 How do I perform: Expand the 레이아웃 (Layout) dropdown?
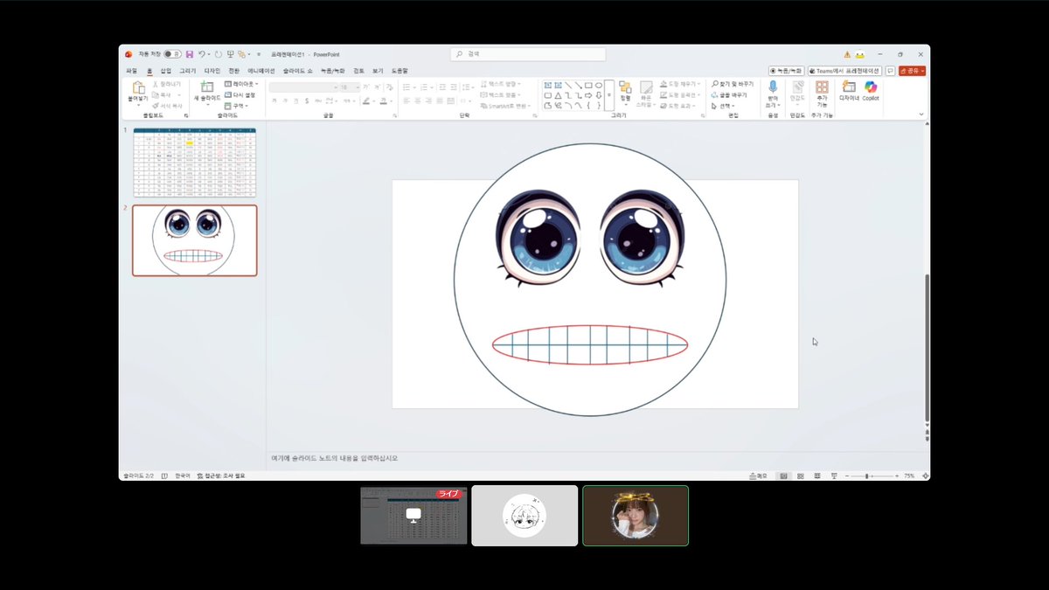[x=240, y=84]
